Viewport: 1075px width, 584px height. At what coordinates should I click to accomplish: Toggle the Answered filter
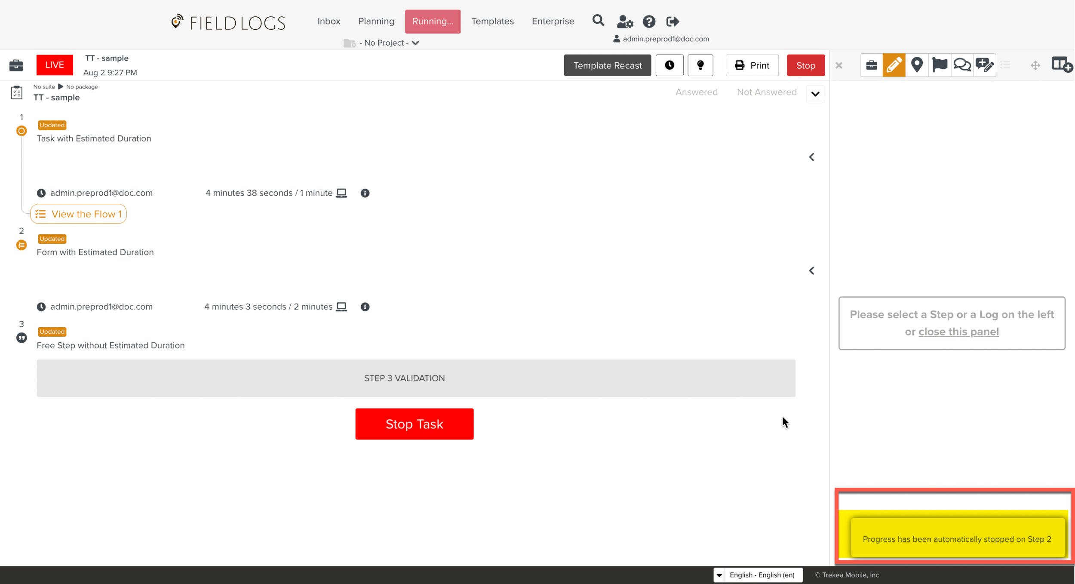(696, 92)
